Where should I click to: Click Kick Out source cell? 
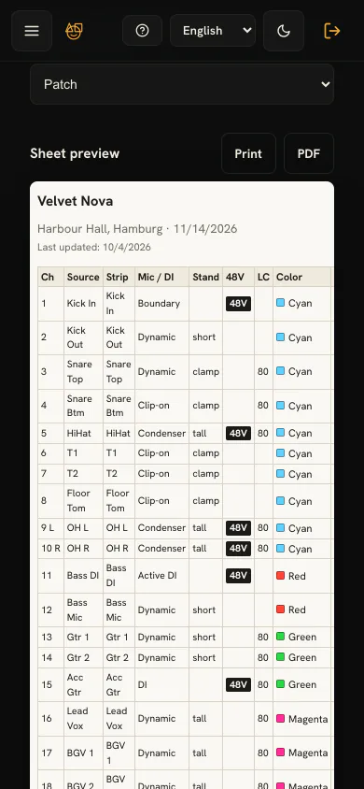coord(83,337)
